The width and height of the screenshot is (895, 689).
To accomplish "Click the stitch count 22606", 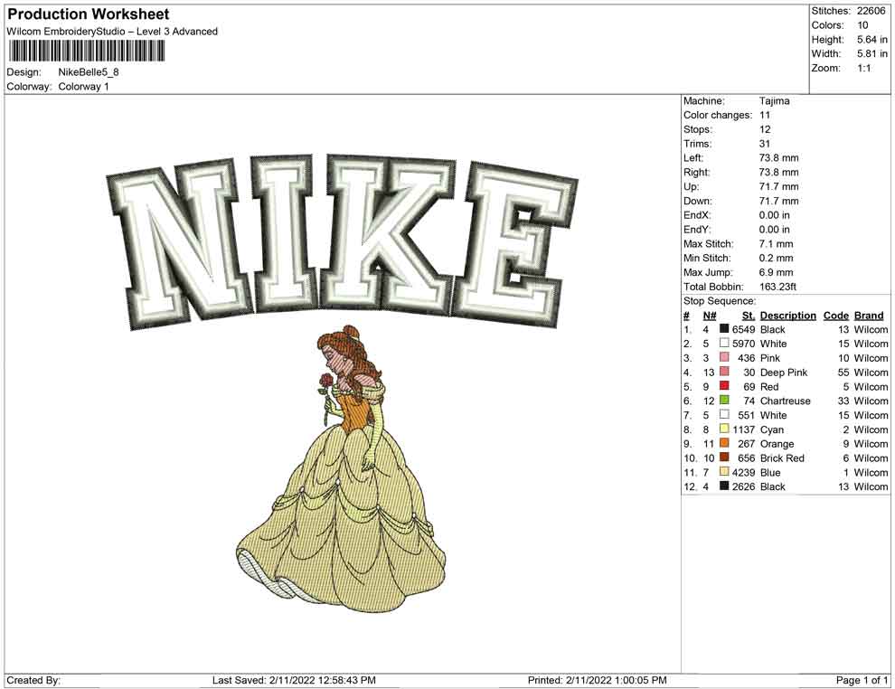I will [x=871, y=11].
